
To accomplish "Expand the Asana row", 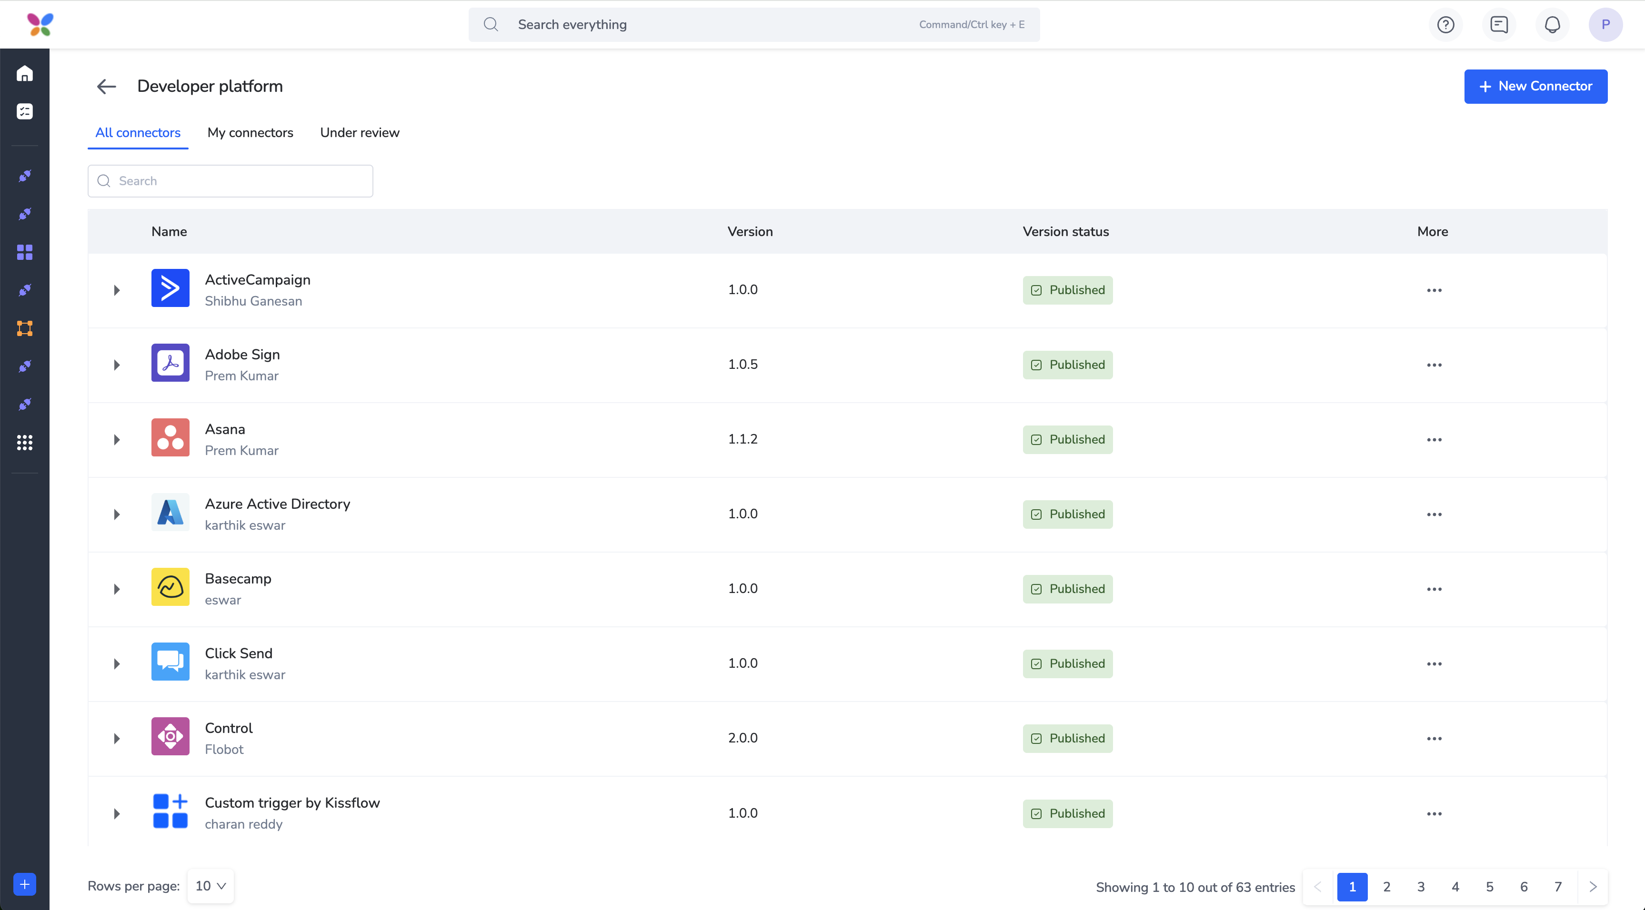I will (117, 440).
